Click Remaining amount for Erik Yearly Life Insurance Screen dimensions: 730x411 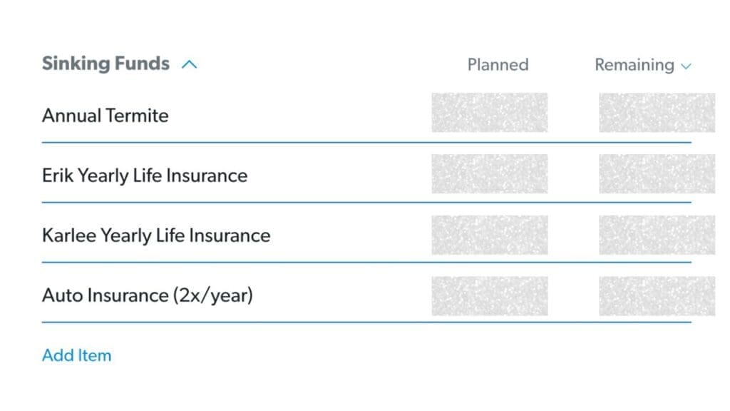coord(657,174)
